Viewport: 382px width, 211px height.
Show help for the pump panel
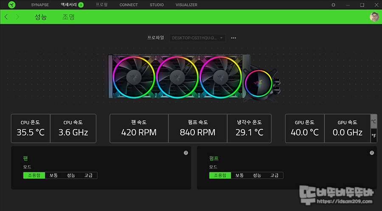pos(372,153)
